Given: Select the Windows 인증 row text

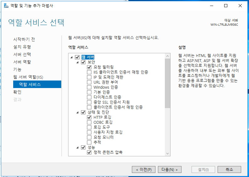Looking at the screenshot, I should click(x=106, y=87).
